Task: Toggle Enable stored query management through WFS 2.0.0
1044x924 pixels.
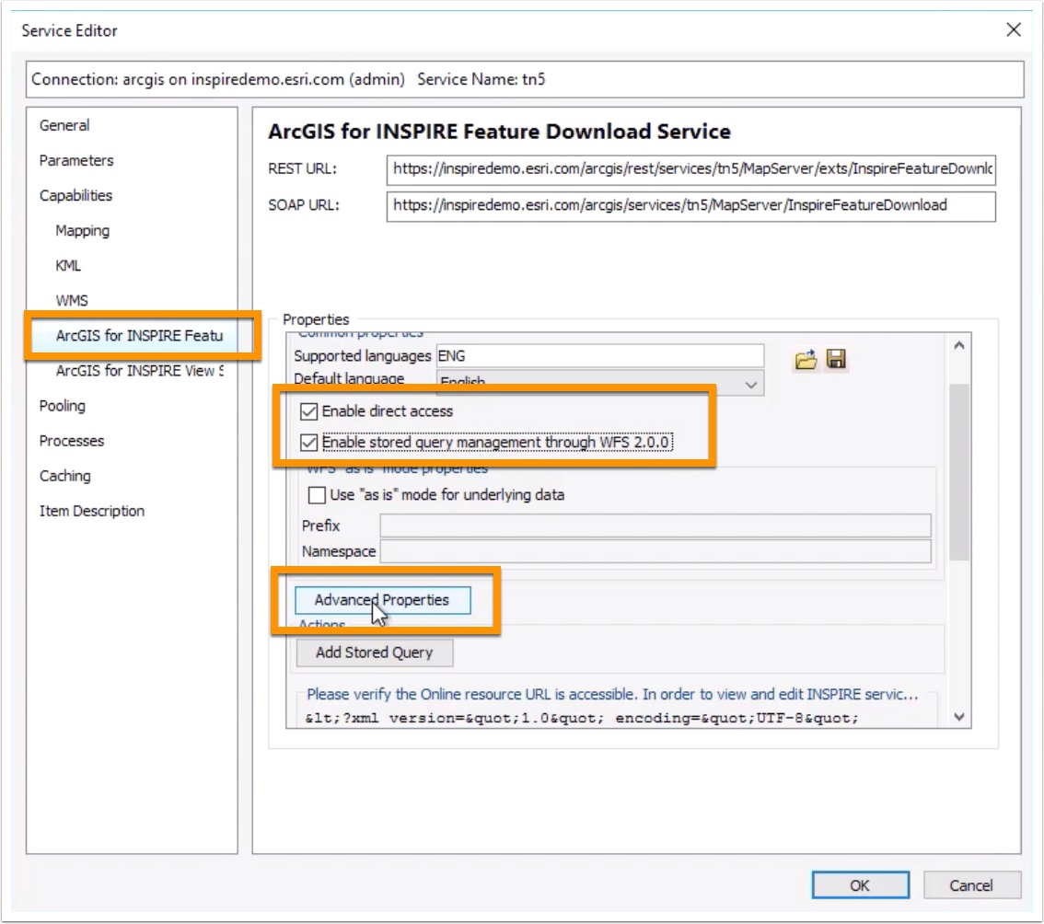Action: [308, 443]
